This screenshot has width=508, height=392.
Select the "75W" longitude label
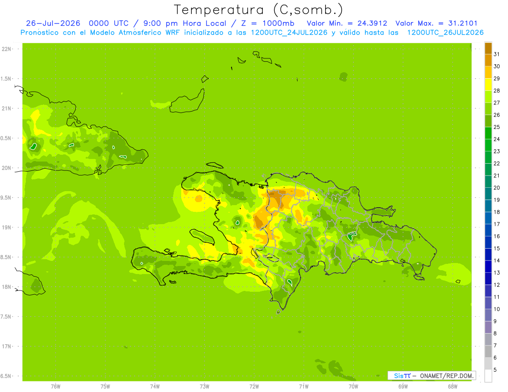tap(105, 387)
